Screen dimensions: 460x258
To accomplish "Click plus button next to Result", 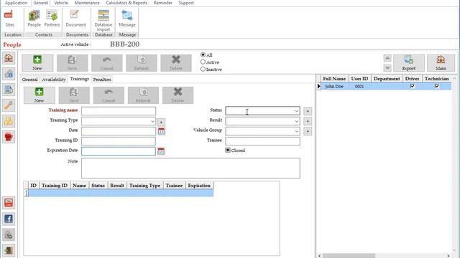I will click(308, 121).
